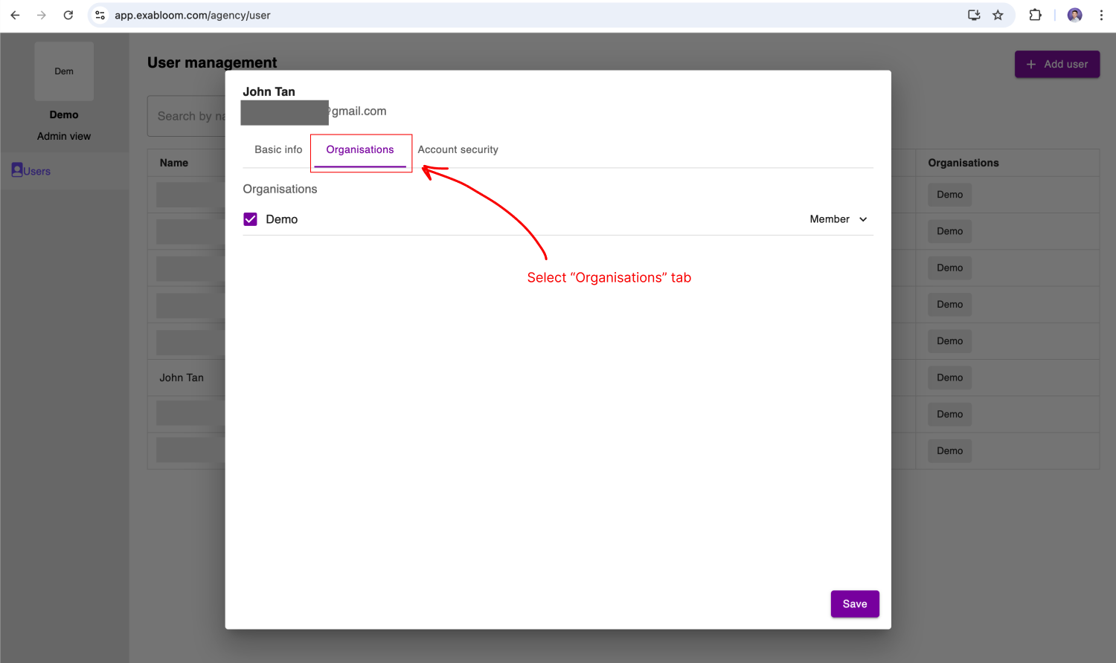
Task: Expand the chevron next to Member
Action: click(x=863, y=219)
